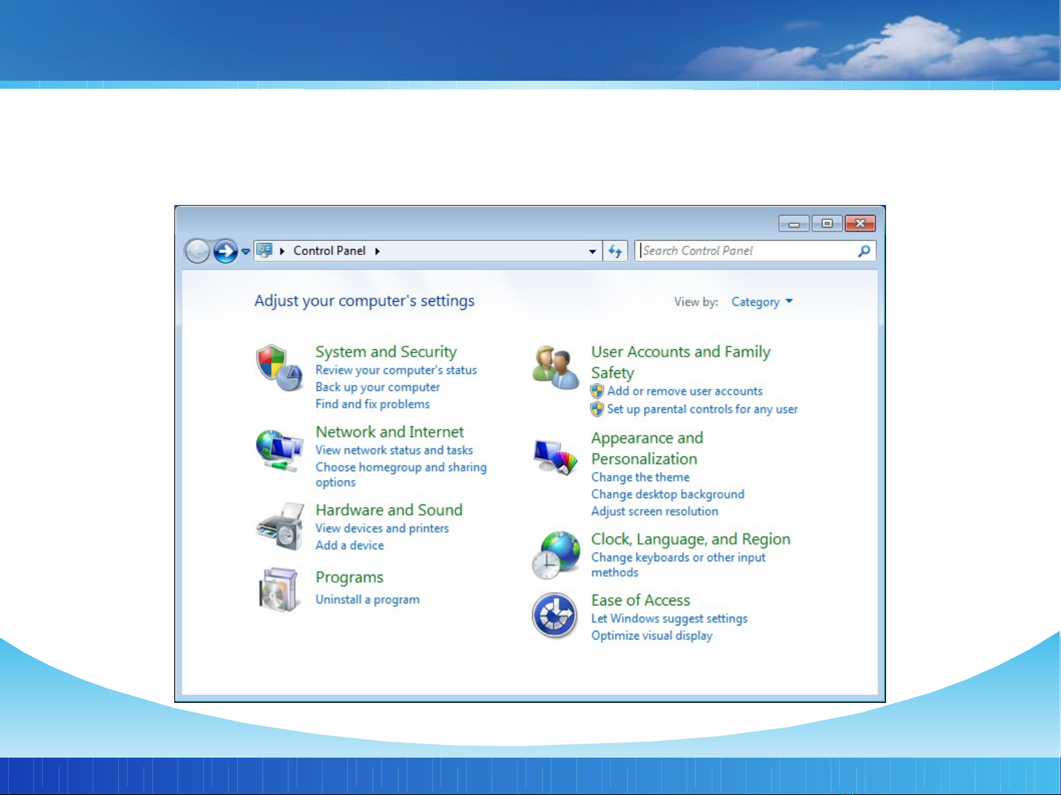Open Programs disc box icon
Image resolution: width=1061 pixels, height=795 pixels.
(278, 589)
